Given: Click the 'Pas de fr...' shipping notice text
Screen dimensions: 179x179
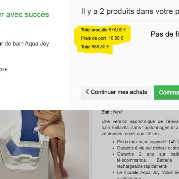Looking at the screenshot, I should click(x=165, y=34).
